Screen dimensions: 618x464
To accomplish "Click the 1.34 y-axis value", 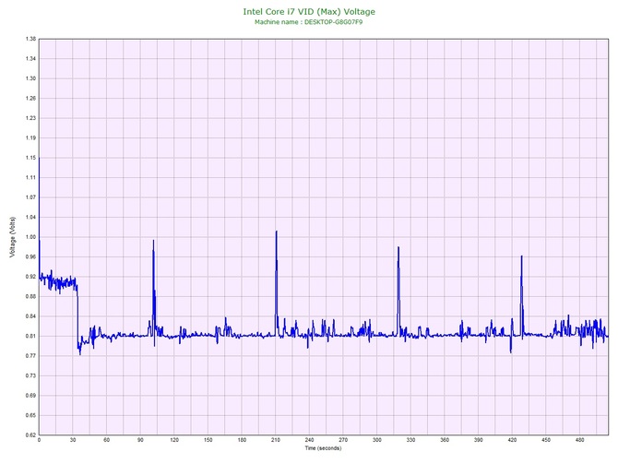I will pyautogui.click(x=30, y=59).
